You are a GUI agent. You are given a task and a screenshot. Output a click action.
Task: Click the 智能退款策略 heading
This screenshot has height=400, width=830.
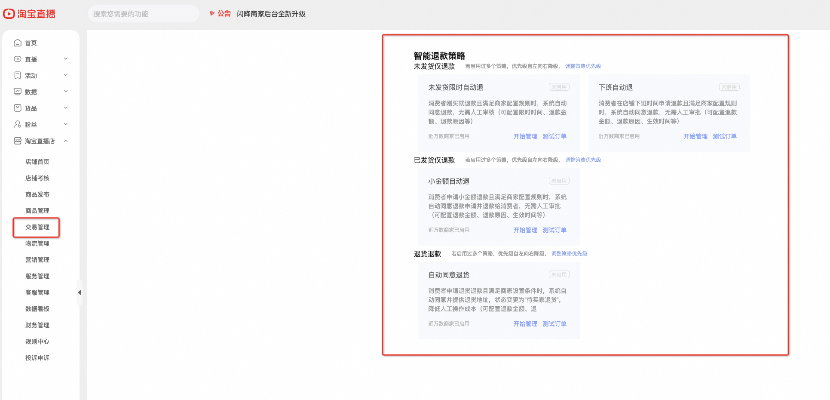439,56
